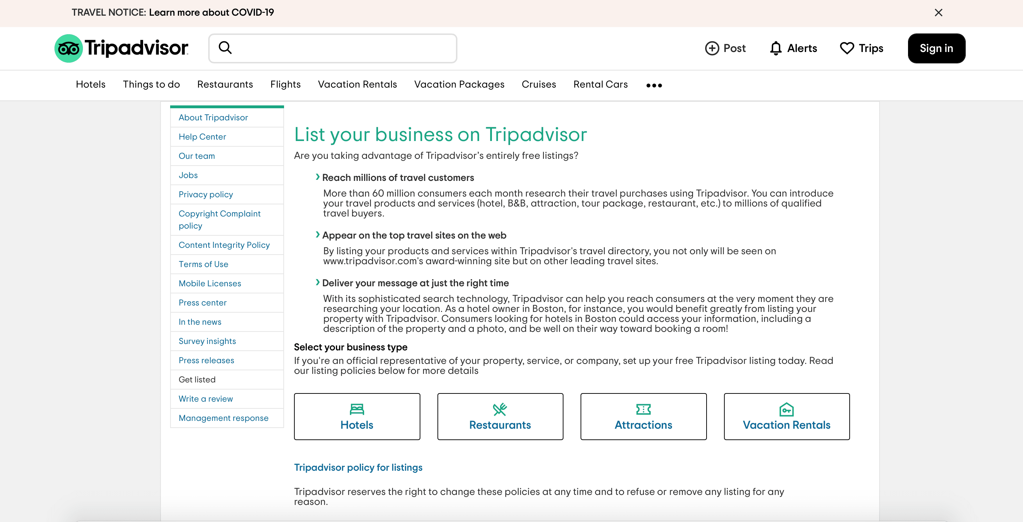This screenshot has height=522, width=1023.
Task: Open Vacation Rentals in navigation bar
Action: pyautogui.click(x=357, y=84)
